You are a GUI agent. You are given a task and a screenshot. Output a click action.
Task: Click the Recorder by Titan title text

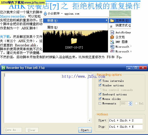(x=25, y=68)
